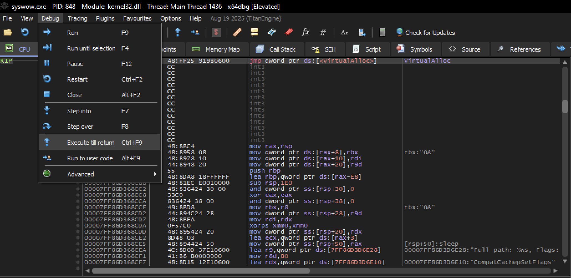This screenshot has width=571, height=278.
Task: Toggle breakpoint bullet at address 00007FF86D368CDA
Action: (x=78, y=226)
